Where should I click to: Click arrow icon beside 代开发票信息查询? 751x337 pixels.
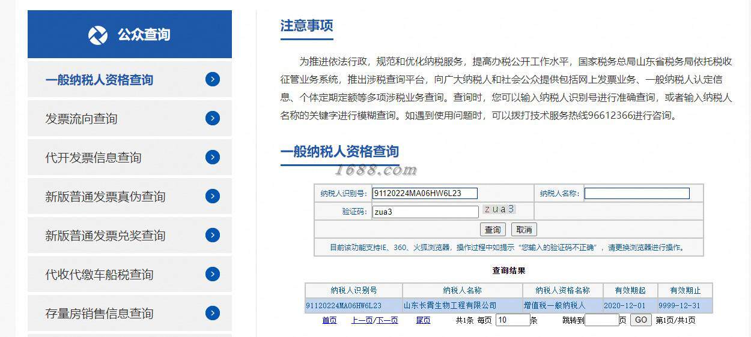(x=213, y=157)
